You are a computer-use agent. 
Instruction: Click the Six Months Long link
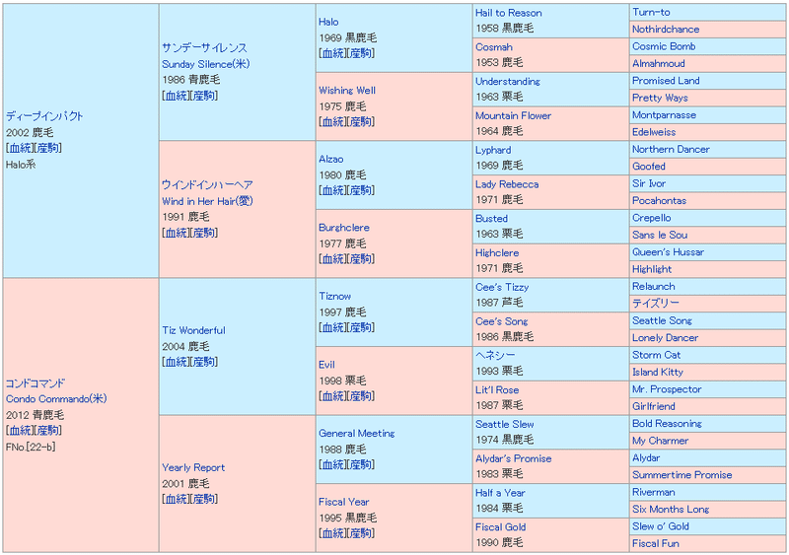click(671, 510)
